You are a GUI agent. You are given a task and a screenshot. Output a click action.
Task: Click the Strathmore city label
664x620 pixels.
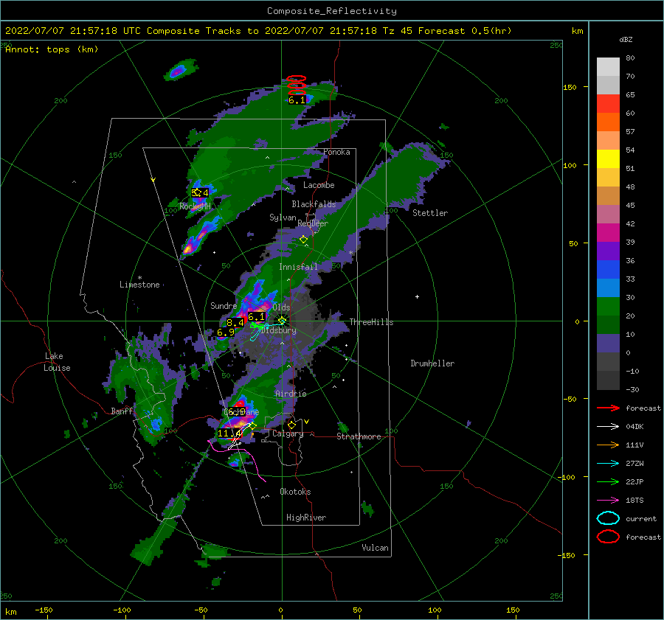(359, 436)
